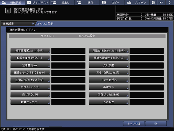The width and height of the screenshot is (174, 131).
Task: Click the 11:21 clock in status bar
Action: click(x=6, y=129)
